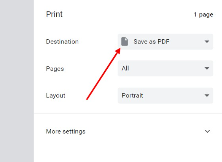222x162 pixels.
Task: Click the word 'PDF' in Destination box
Action: [163, 42]
